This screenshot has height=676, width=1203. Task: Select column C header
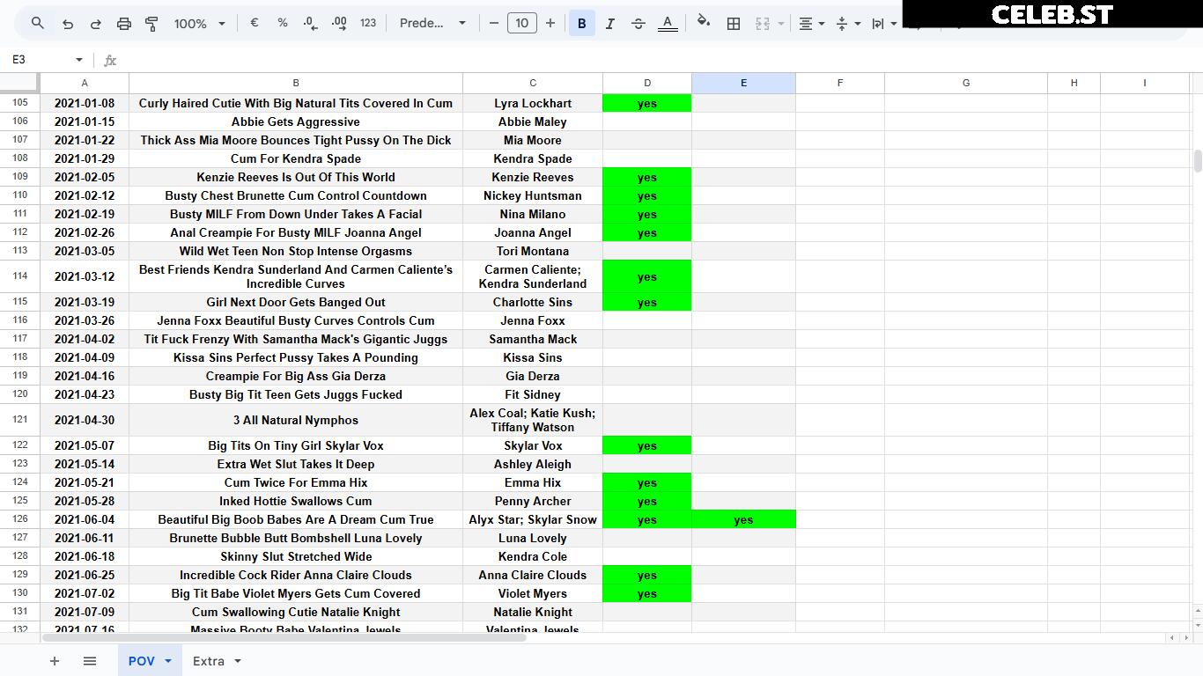click(533, 83)
